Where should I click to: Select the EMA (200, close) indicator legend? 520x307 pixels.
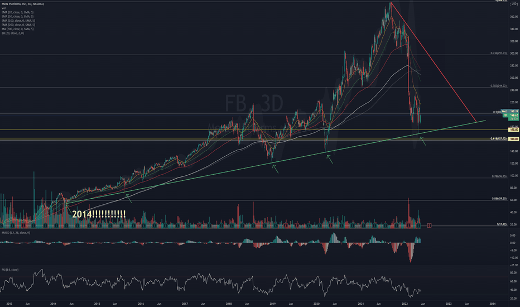18,25
